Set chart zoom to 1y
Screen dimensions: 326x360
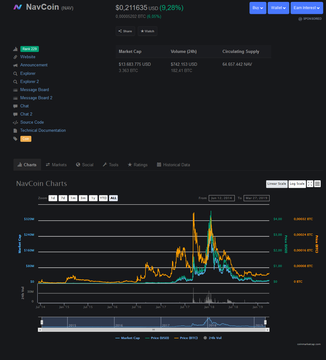[93, 198]
